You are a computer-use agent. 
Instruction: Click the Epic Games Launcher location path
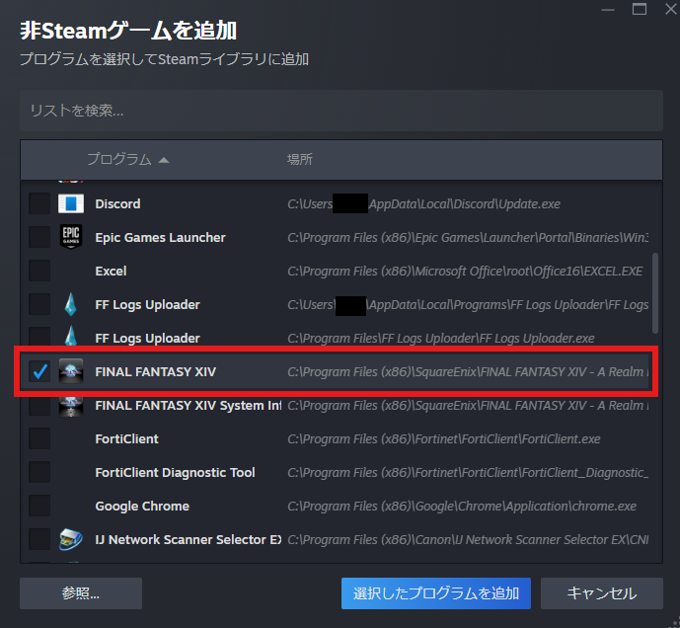click(x=468, y=237)
